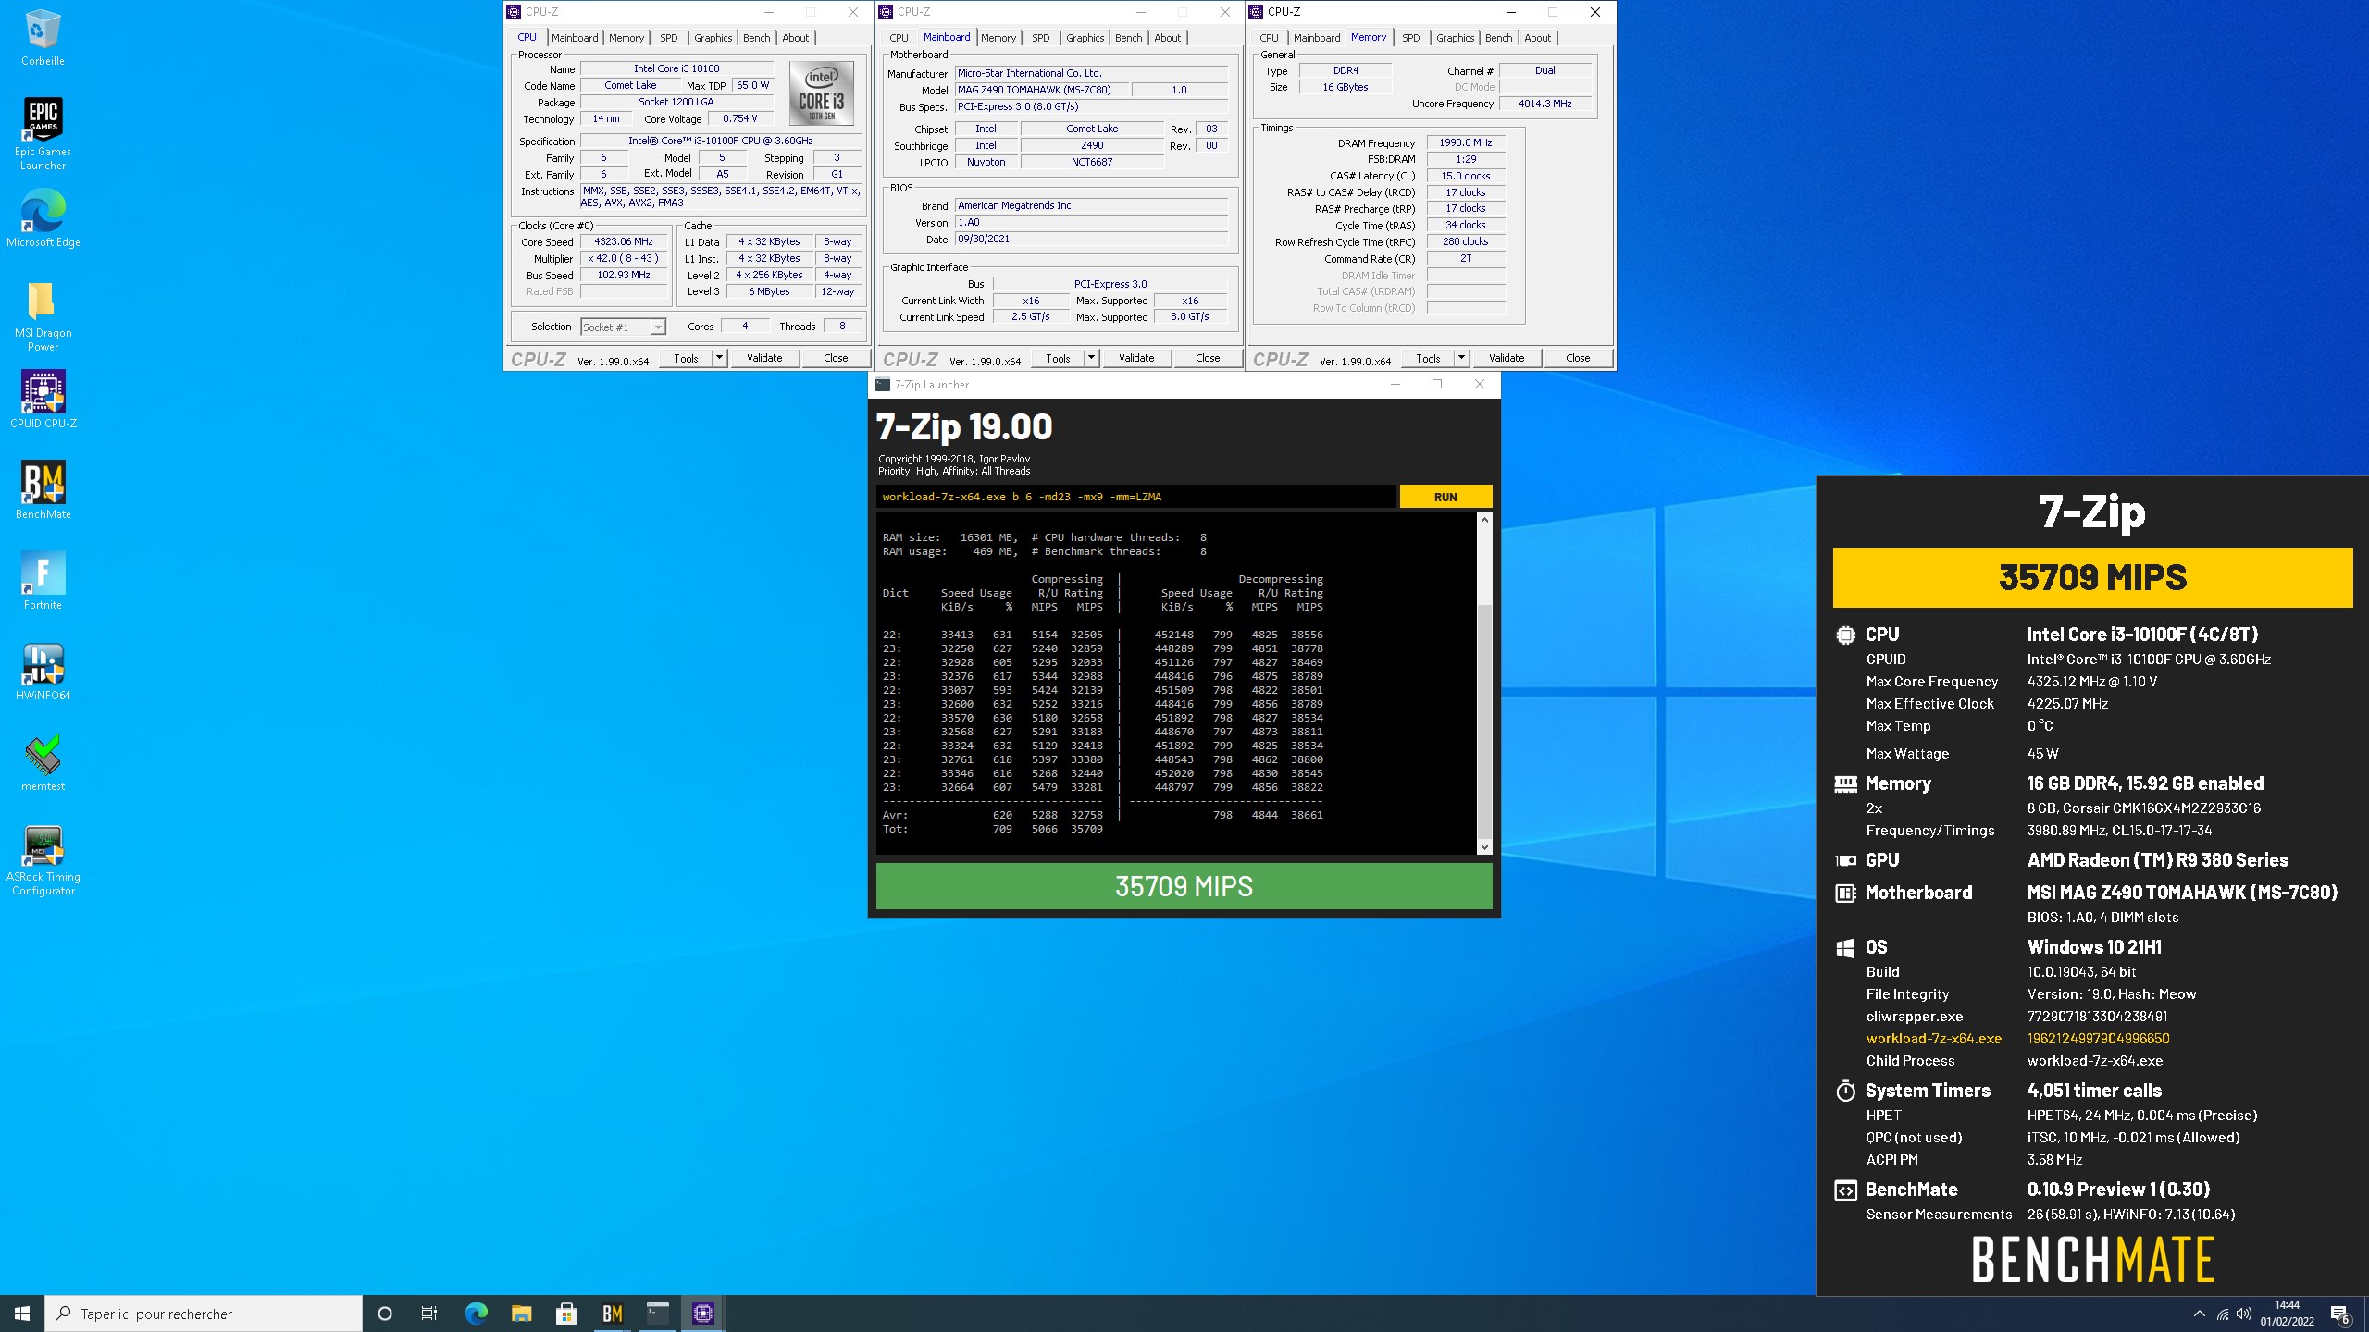Image resolution: width=2369 pixels, height=1332 pixels.
Task: Switch to the 7-Zip console taskbar icon
Action: point(658,1313)
